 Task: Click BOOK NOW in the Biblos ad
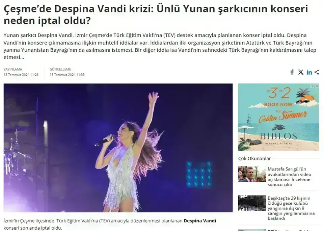pyautogui.click(x=278, y=104)
